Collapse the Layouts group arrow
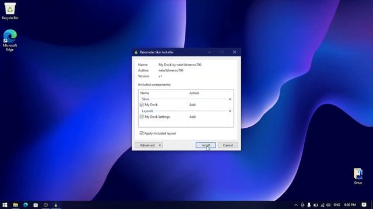This screenshot has height=209, width=373. pyautogui.click(x=230, y=111)
